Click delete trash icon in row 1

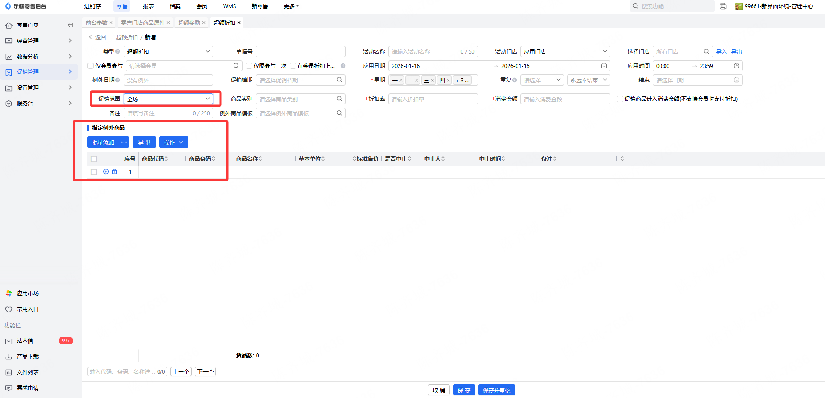pyautogui.click(x=115, y=172)
